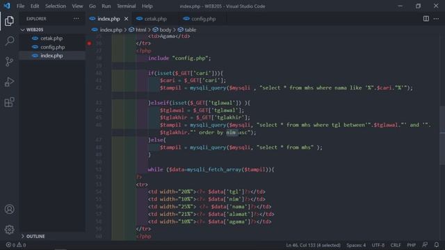Switch to the cetak.php editor tab
This screenshot has width=445, height=250.
pyautogui.click(x=155, y=19)
